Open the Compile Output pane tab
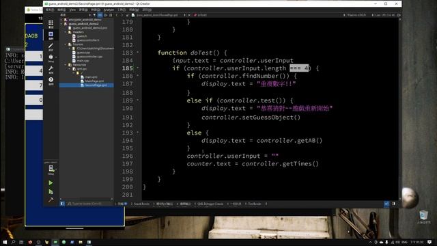The image size is (437, 246). [184, 204]
